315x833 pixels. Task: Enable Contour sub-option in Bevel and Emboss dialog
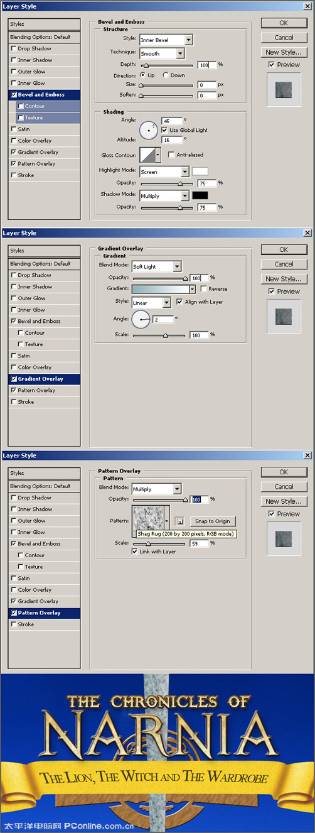pos(21,106)
